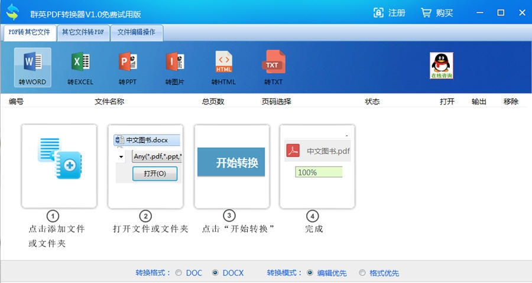Screen dimensions: 532x283
Task: Click the 完成 step four thumbnail
Action: click(x=317, y=166)
